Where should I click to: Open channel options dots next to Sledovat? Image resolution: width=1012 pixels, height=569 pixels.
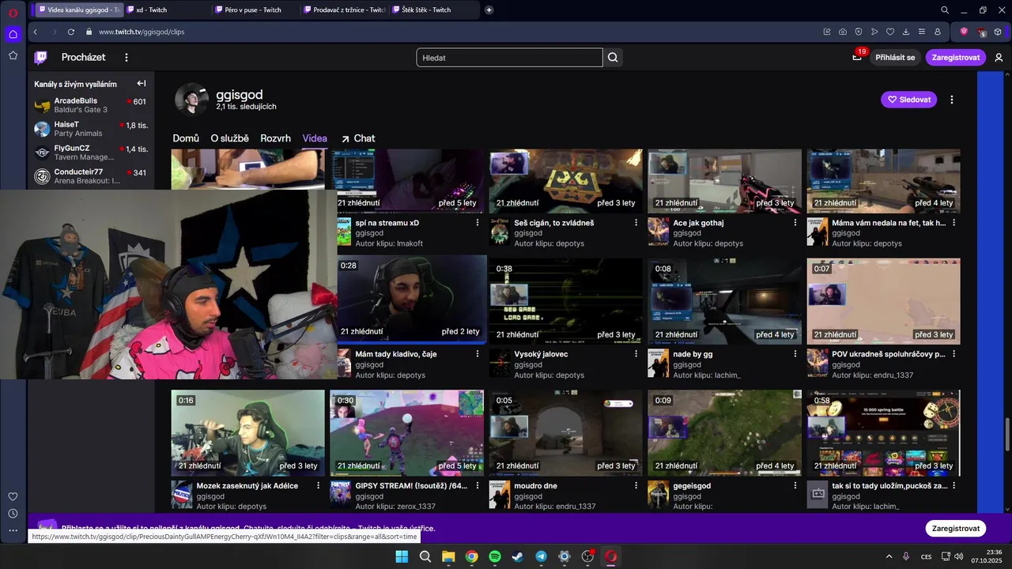point(952,100)
